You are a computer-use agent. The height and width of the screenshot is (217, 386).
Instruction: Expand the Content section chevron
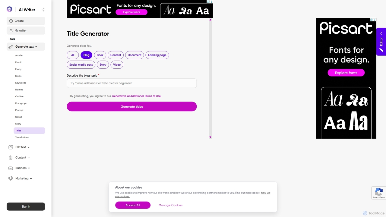(29, 158)
